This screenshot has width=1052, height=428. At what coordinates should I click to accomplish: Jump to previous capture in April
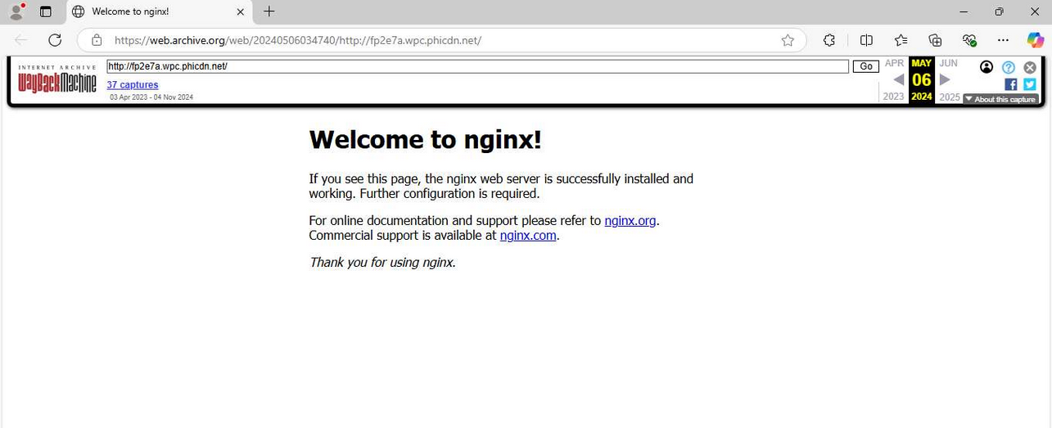point(898,79)
